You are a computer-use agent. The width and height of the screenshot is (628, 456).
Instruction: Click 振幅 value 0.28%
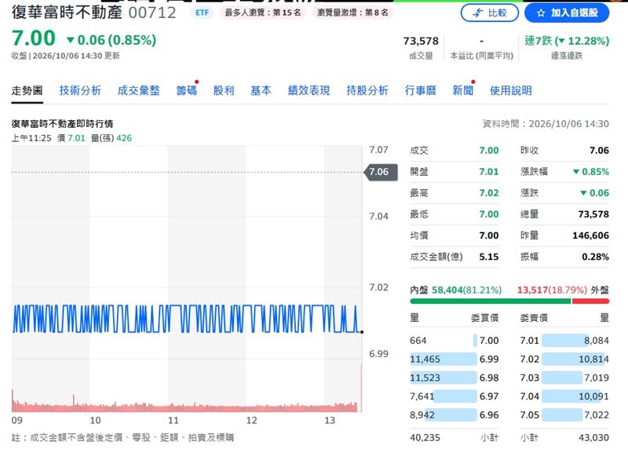(x=596, y=257)
